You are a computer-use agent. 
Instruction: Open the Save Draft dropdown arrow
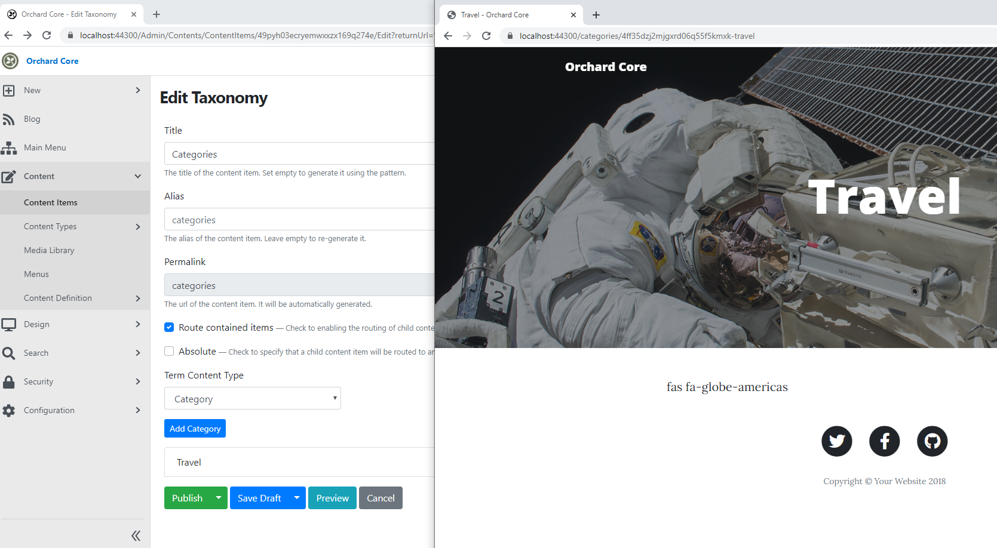[x=297, y=498]
